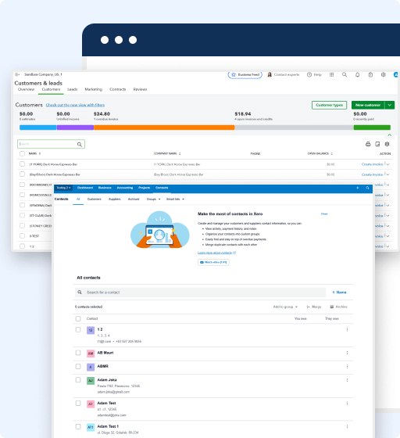Switch to the Xero Suppliers tab
Image resolution: width=400 pixels, height=438 pixels.
pyautogui.click(x=114, y=199)
